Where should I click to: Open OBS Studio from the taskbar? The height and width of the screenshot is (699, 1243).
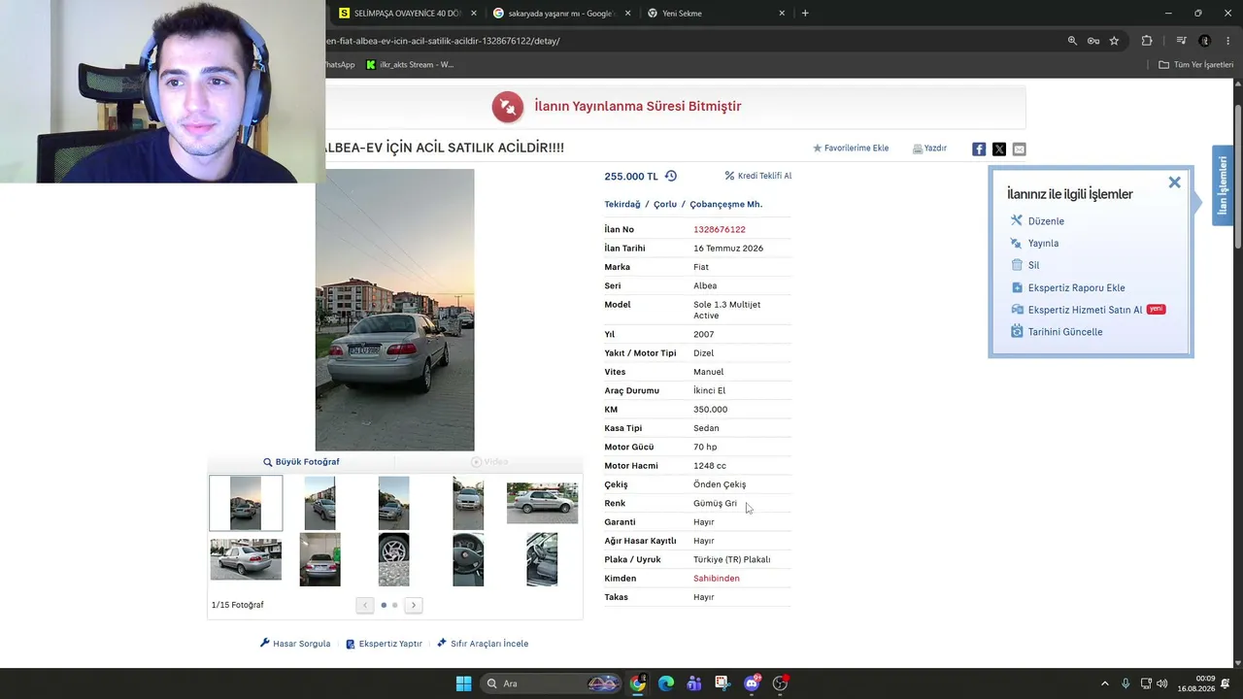click(780, 683)
